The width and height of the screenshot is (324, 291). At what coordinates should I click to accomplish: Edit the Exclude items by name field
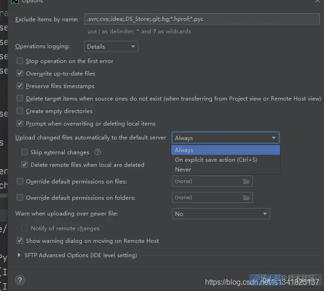click(x=202, y=19)
